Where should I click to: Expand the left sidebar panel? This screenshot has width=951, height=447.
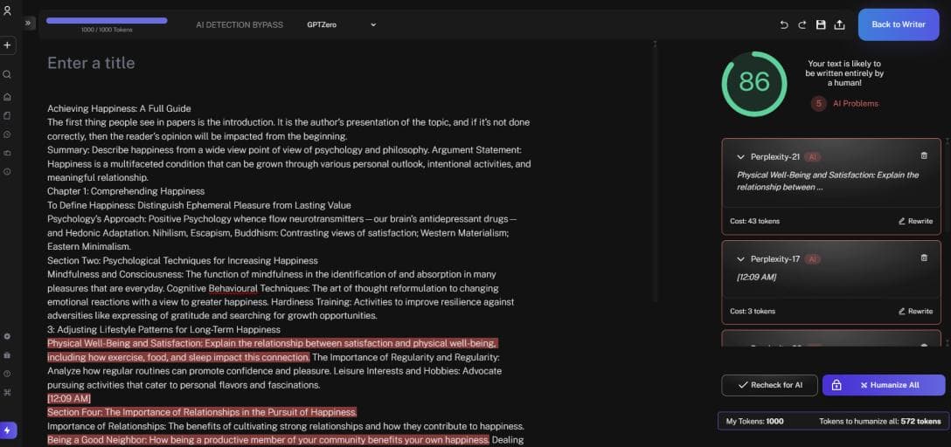(x=29, y=24)
